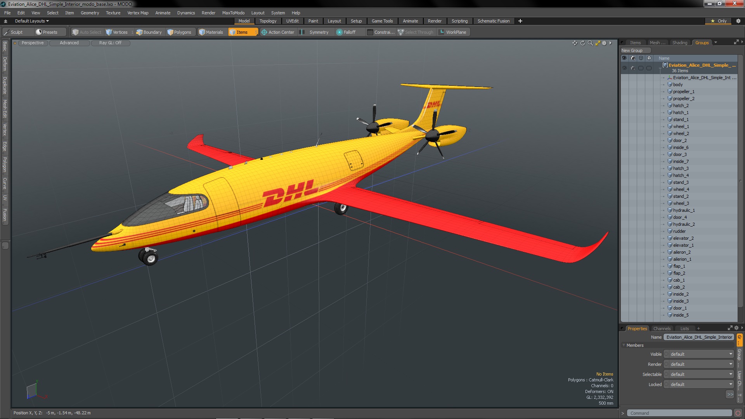Click the viewport rotate icon
This screenshot has width=745, height=419.
pos(582,43)
